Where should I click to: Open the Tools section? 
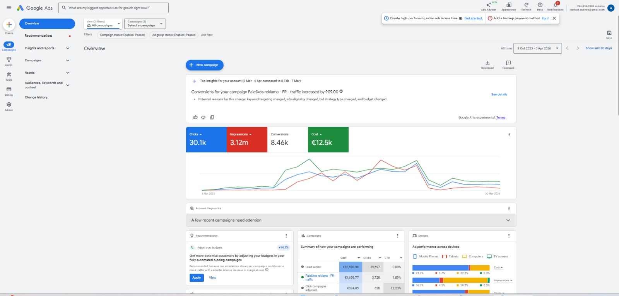(x=9, y=76)
